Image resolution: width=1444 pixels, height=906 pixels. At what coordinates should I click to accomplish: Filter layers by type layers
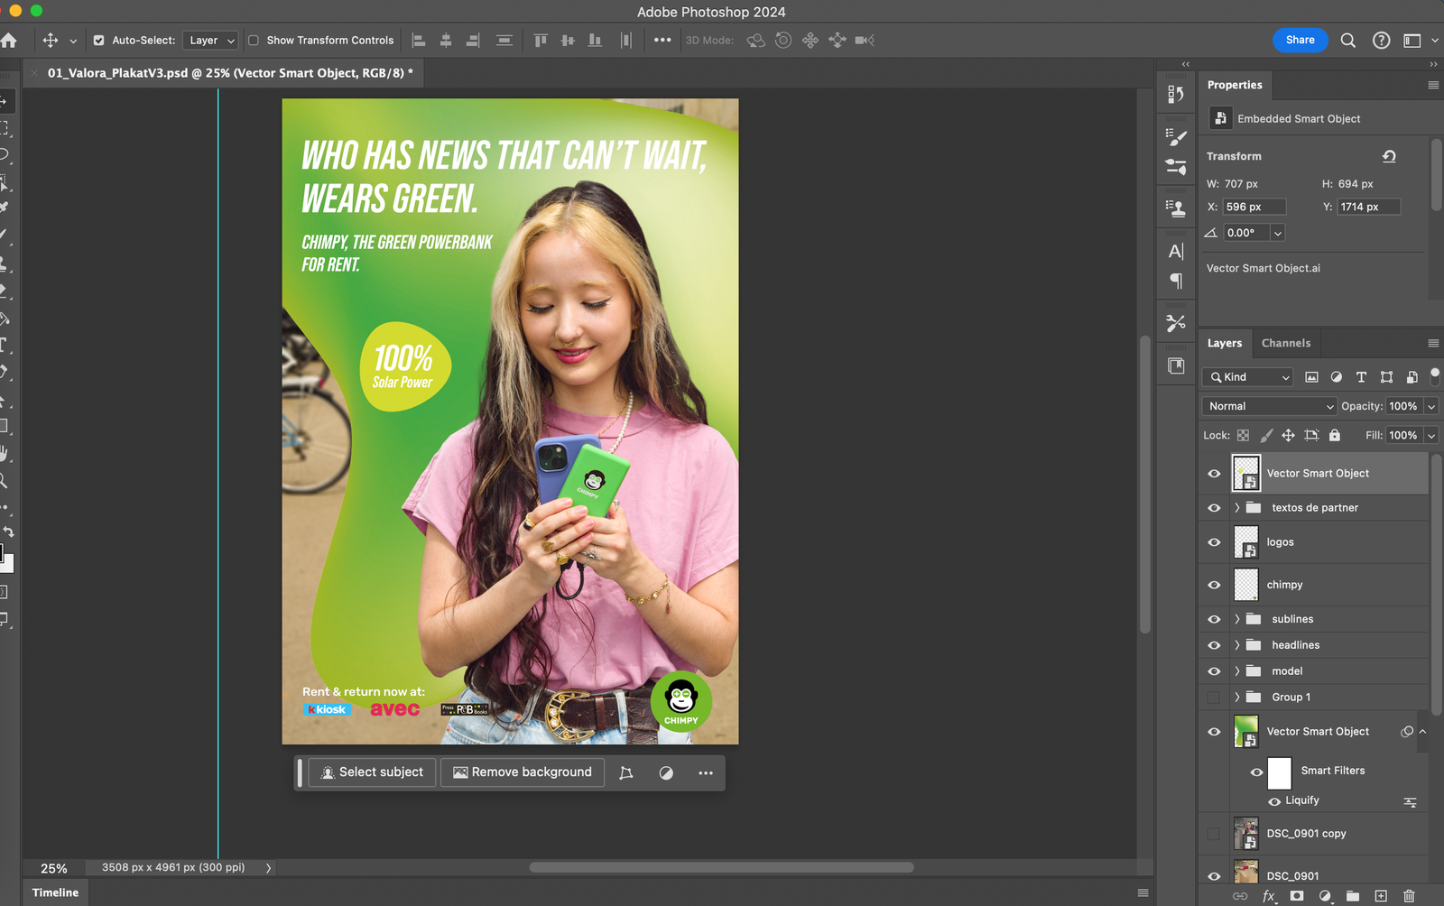point(1361,377)
